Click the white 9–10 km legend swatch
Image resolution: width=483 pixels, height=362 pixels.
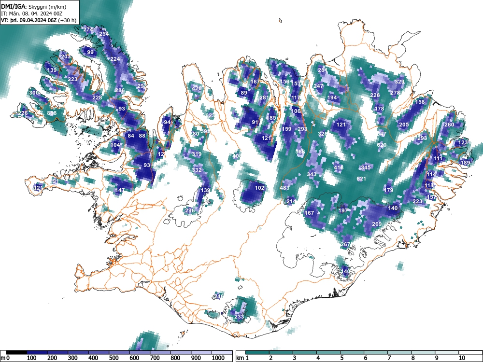pyautogui.click(x=447, y=352)
